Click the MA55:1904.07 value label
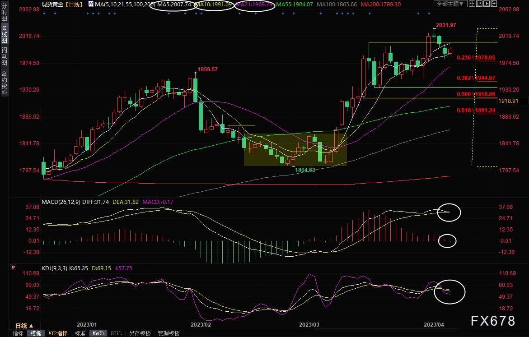Viewport: 529px width, 337px height. pos(295,5)
